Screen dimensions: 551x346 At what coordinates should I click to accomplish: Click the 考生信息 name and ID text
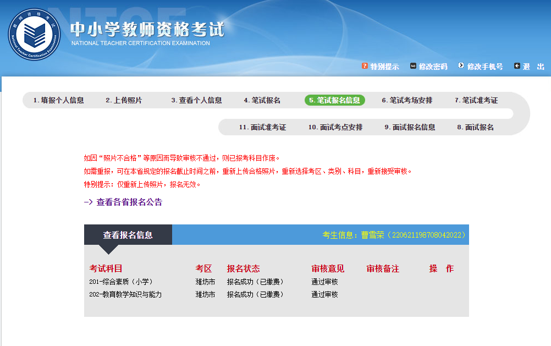(x=394, y=235)
